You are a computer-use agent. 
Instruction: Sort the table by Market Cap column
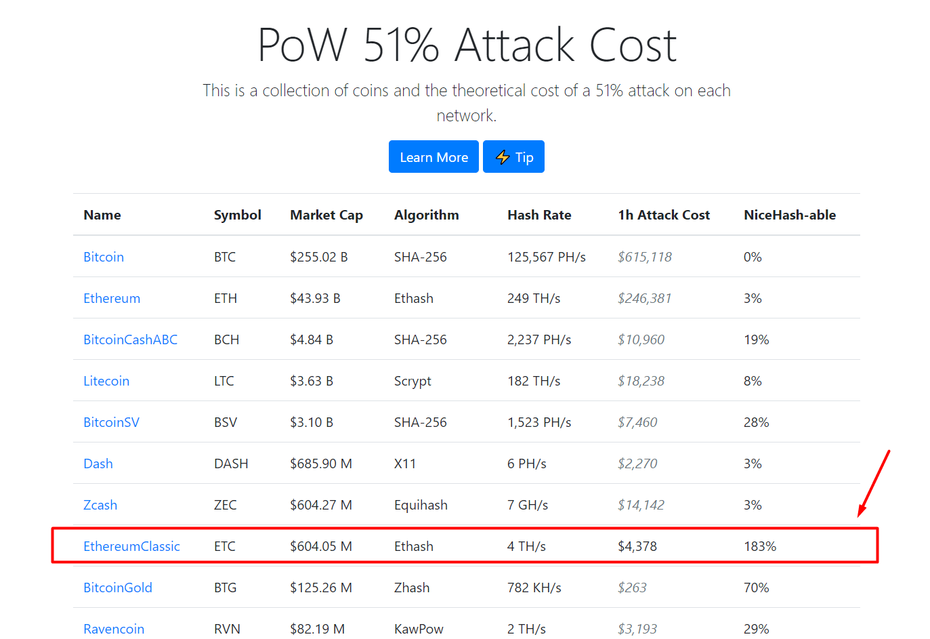[326, 215]
